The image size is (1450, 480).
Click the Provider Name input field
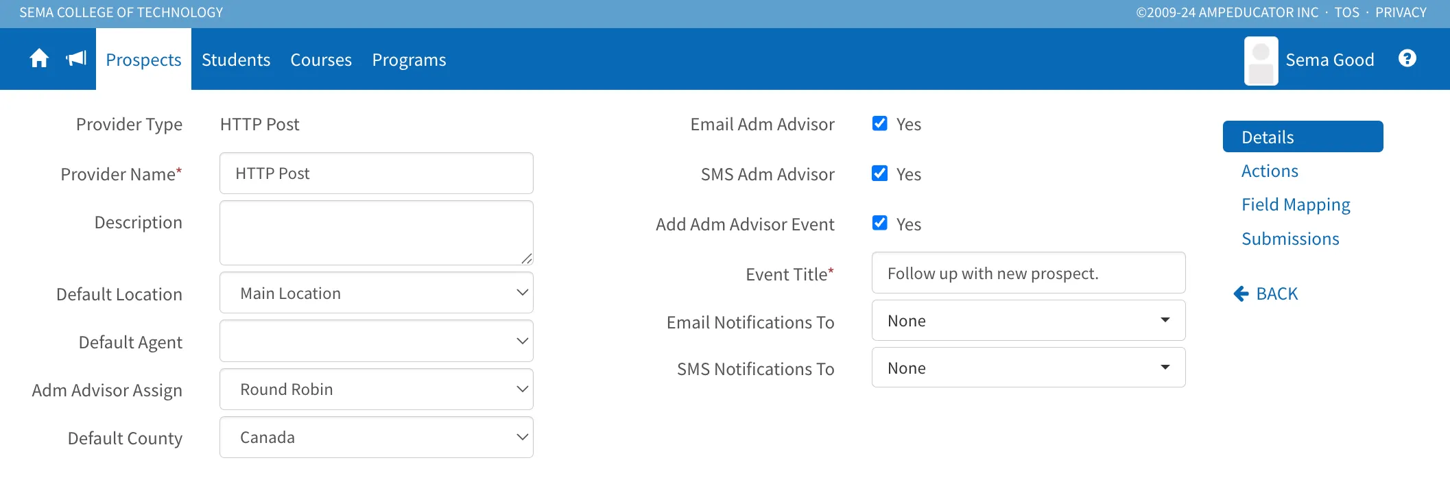click(377, 173)
